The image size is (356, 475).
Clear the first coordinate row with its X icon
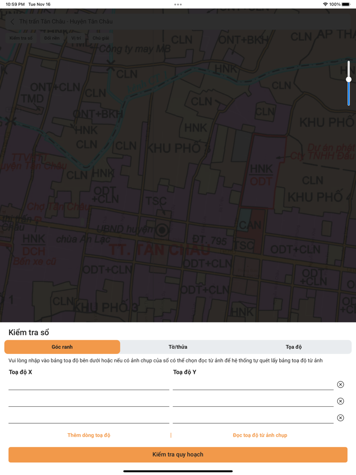tap(341, 384)
